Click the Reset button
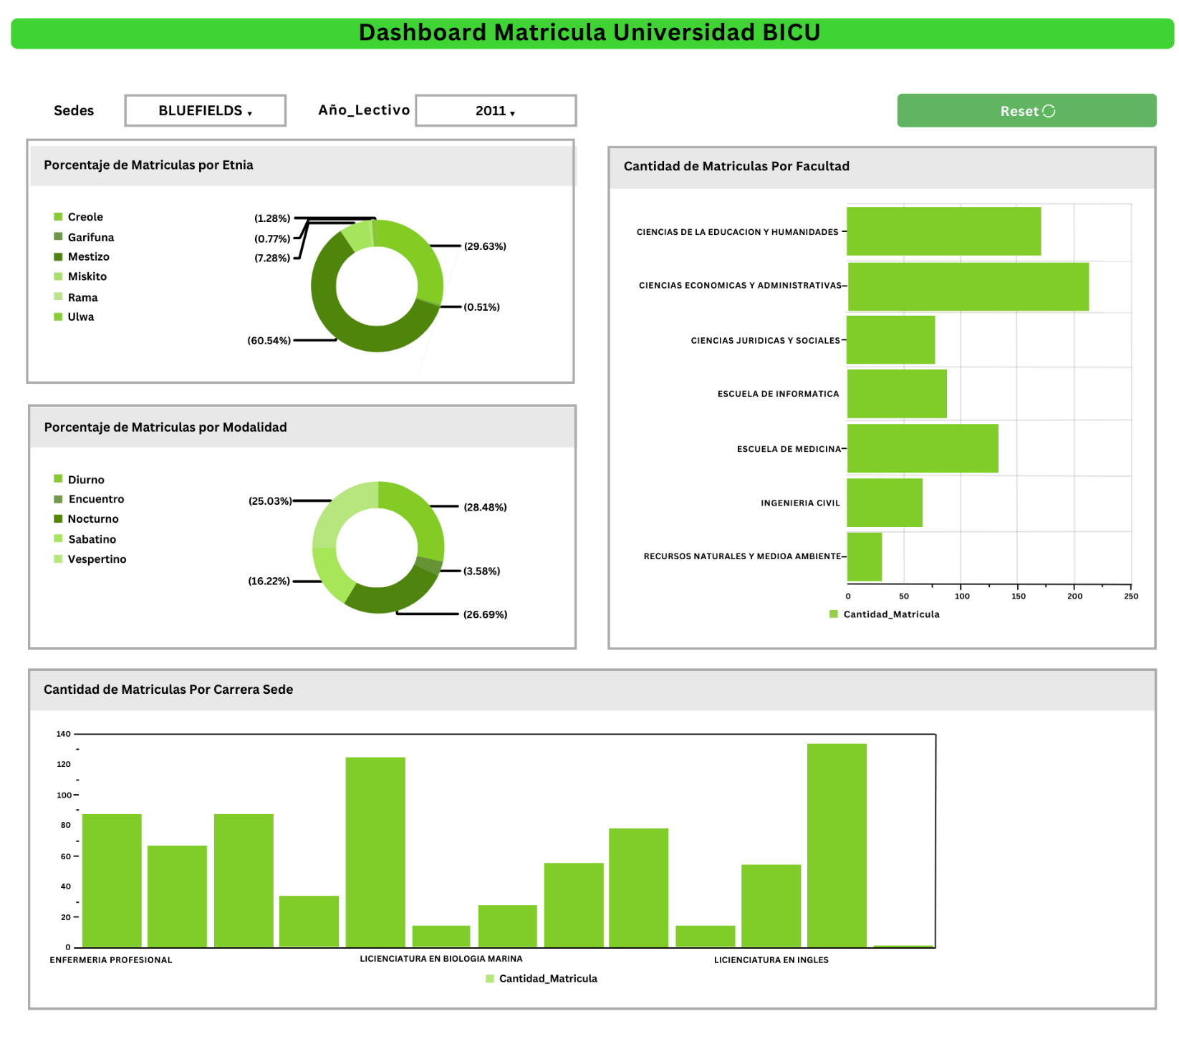Screen dimensions: 1179x1054 pos(1026,111)
